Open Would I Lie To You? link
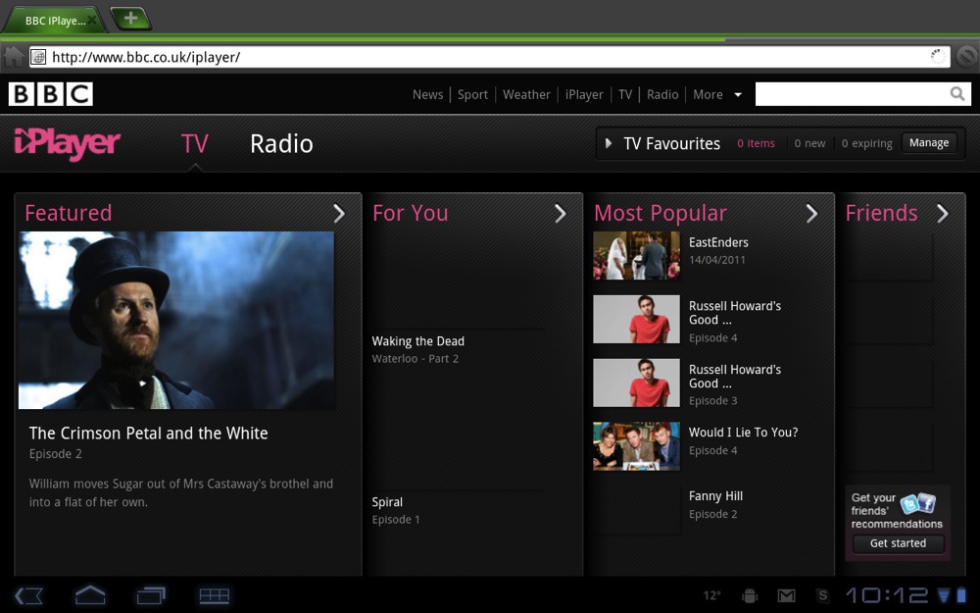980x613 pixels. [x=743, y=433]
